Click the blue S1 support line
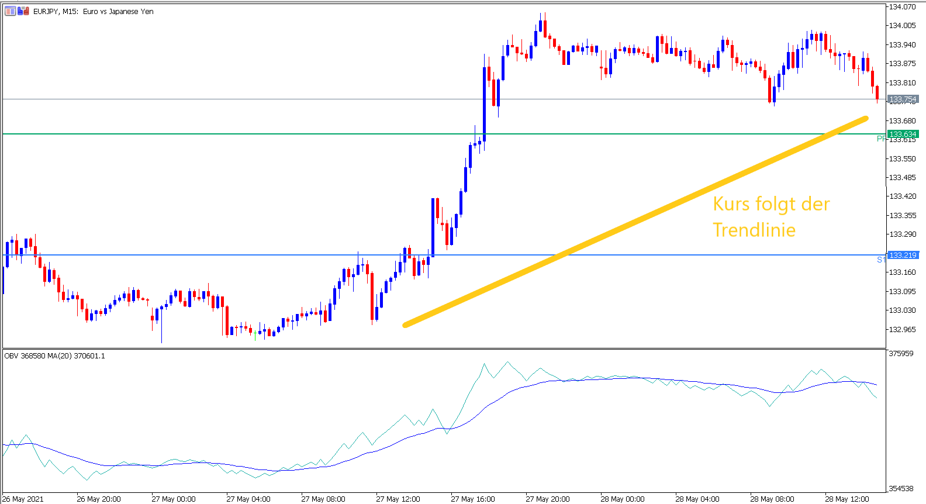Screen dimensions: 926x504 tap(444, 255)
